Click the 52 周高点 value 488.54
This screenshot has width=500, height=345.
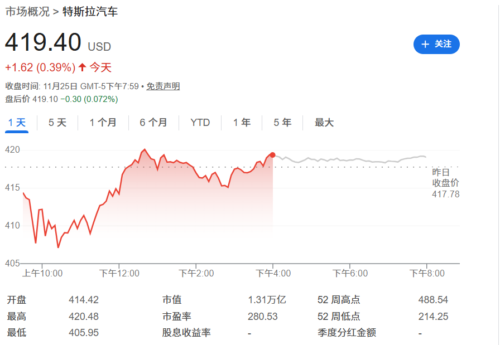(x=434, y=299)
